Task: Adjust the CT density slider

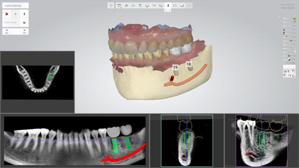Action: pyautogui.click(x=289, y=41)
